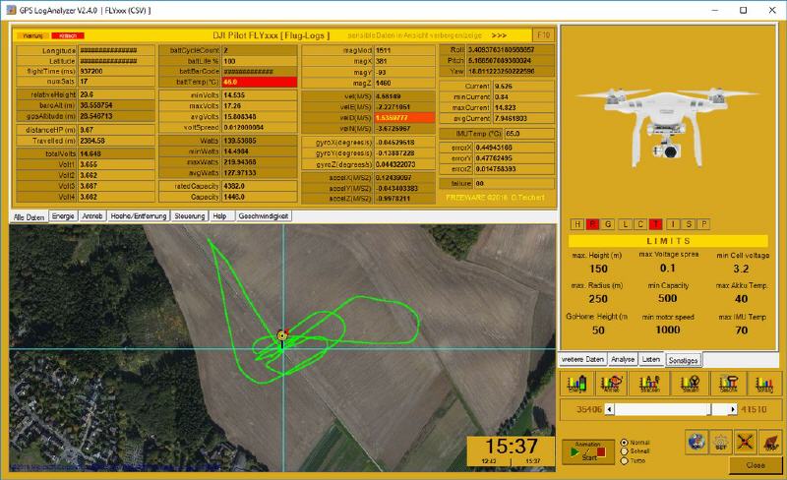
Task: Click the numSats value 17
Action: [116, 82]
